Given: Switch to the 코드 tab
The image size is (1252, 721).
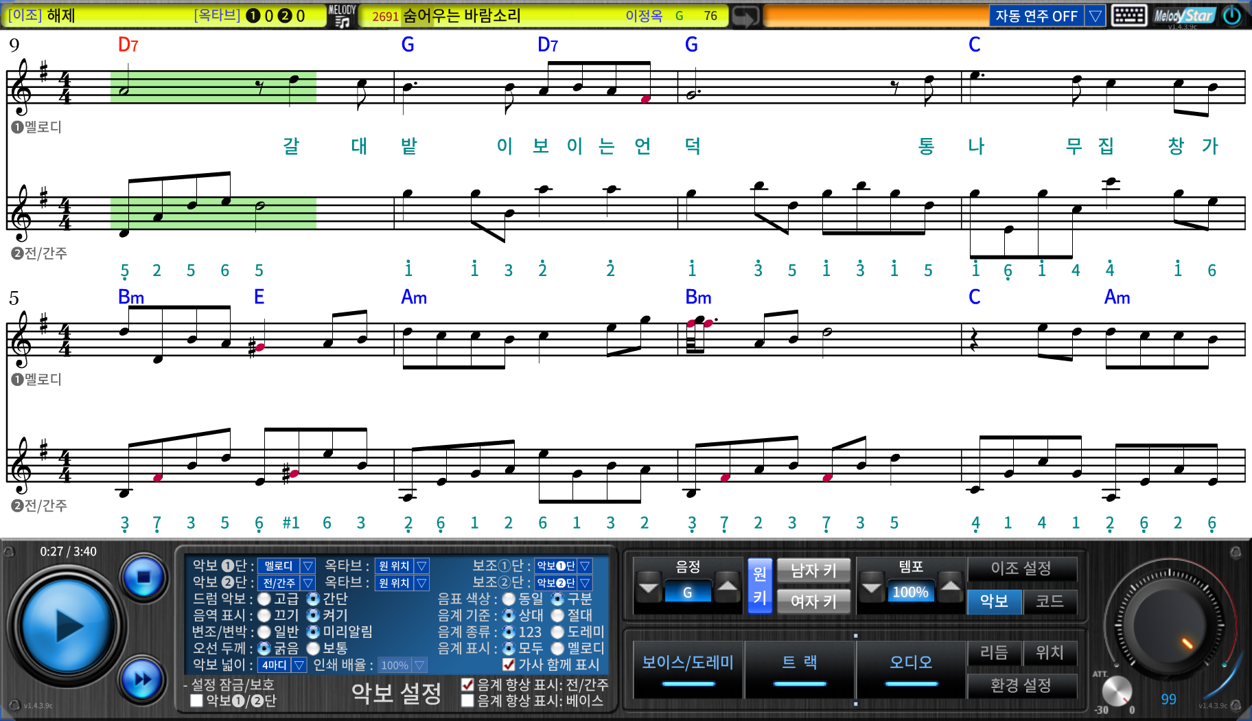Looking at the screenshot, I should click(x=1050, y=602).
